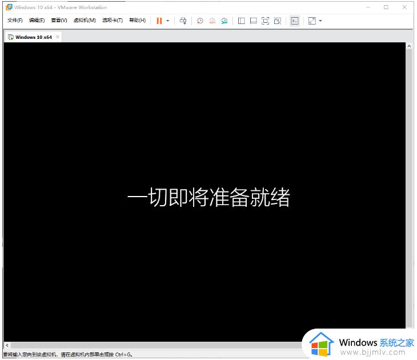Revert to the previous snapshot
This screenshot has width=417, height=360.
click(x=212, y=21)
